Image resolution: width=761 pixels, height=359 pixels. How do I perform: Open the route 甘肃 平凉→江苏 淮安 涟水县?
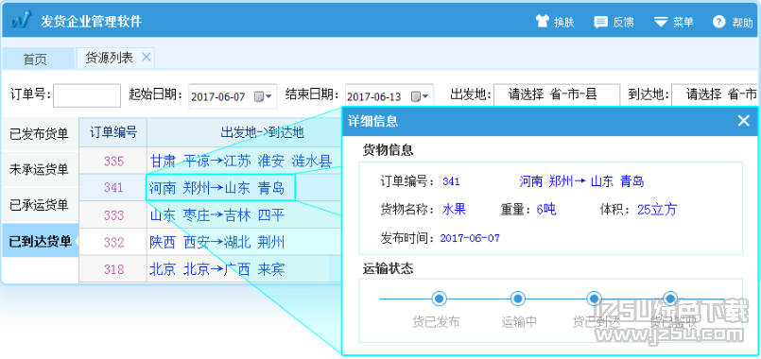pos(241,161)
